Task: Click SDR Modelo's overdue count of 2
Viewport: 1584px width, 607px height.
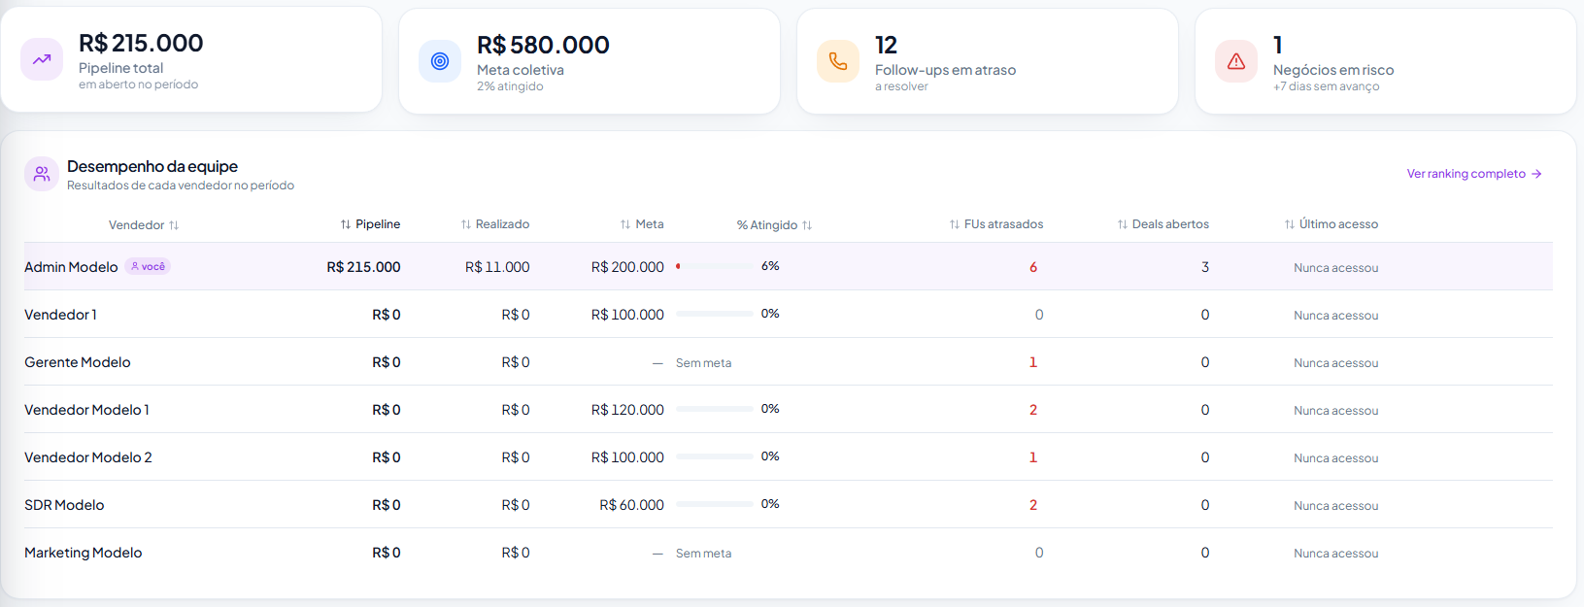Action: [x=1033, y=505]
